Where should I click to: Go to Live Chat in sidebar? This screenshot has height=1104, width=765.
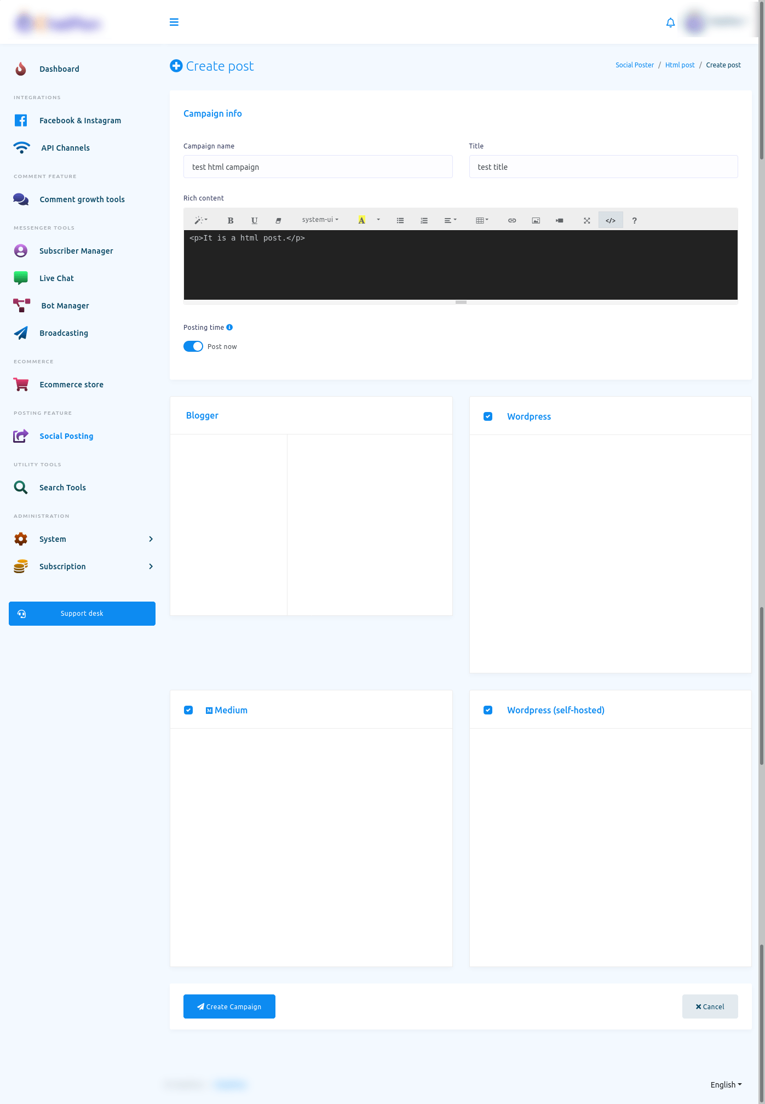[56, 278]
